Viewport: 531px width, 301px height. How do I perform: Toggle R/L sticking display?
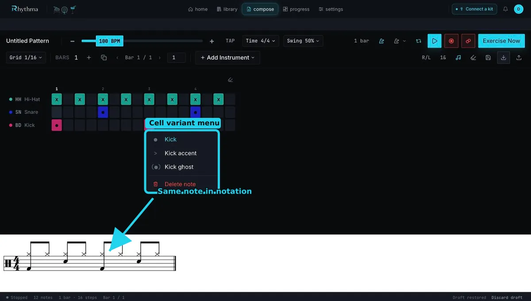coord(426,58)
